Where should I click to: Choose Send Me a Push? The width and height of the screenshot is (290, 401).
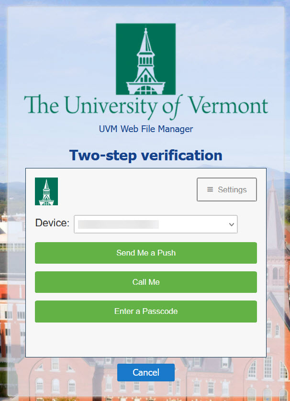click(146, 253)
